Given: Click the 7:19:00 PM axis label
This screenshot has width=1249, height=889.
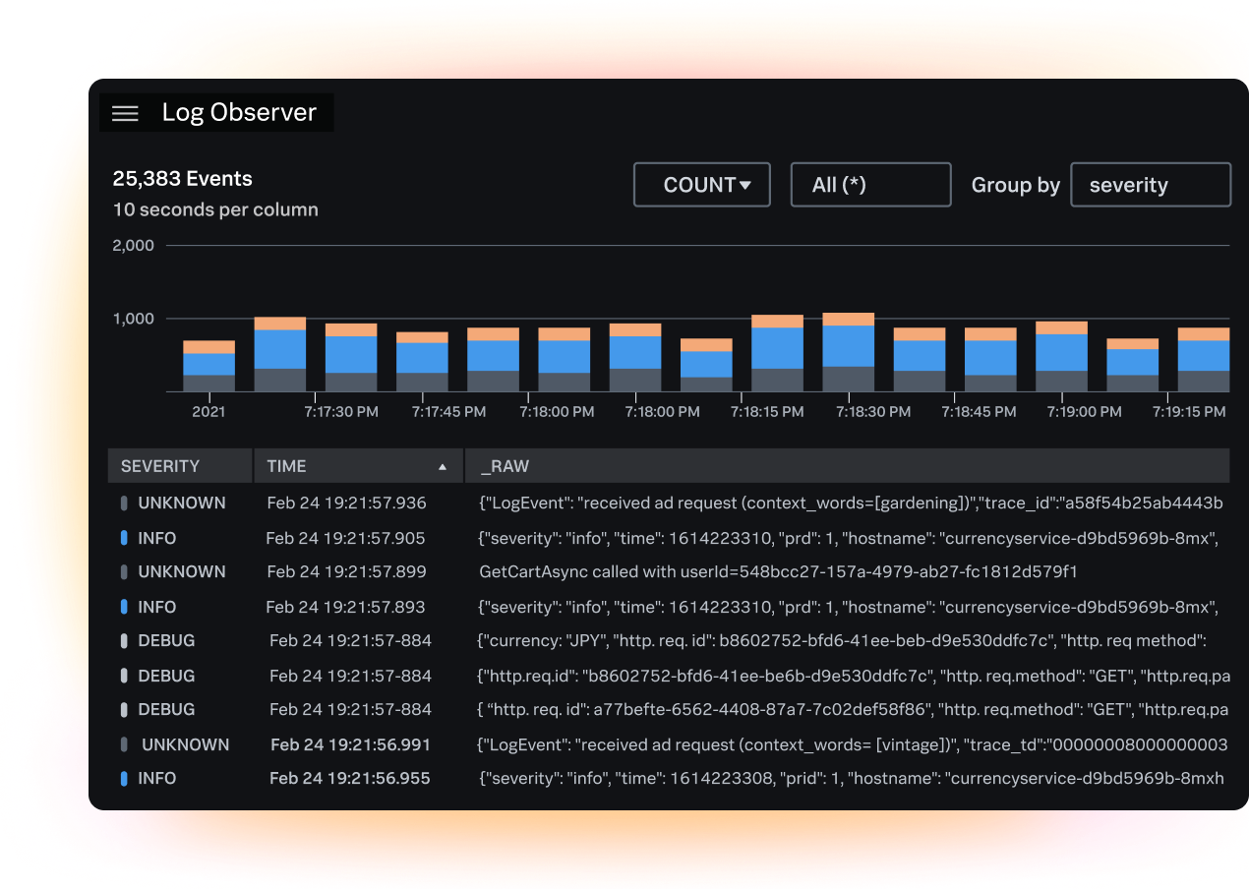Looking at the screenshot, I should pos(1084,412).
